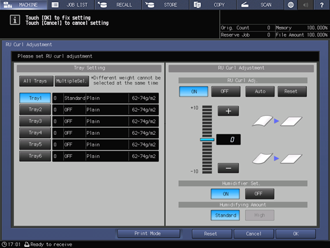Viewport: 330px width, 248px height.
Task: Confirm settings with OK button
Action: click(296, 234)
